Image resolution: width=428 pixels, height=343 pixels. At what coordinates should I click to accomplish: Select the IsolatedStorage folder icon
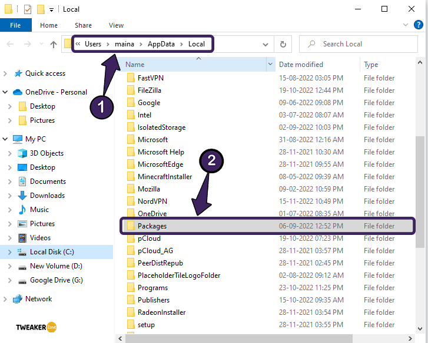tap(131, 127)
